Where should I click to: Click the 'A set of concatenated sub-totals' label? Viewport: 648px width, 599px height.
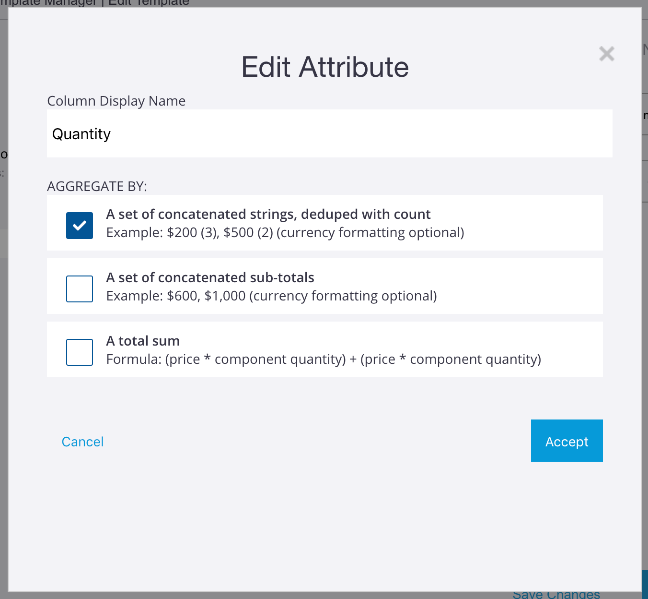click(210, 277)
